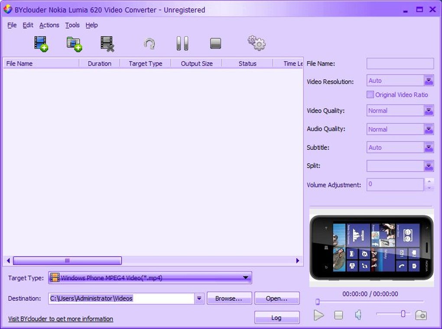Open the settings gears icon

(x=257, y=43)
